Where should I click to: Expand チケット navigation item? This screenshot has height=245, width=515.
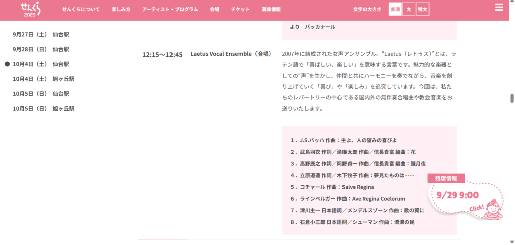click(240, 10)
